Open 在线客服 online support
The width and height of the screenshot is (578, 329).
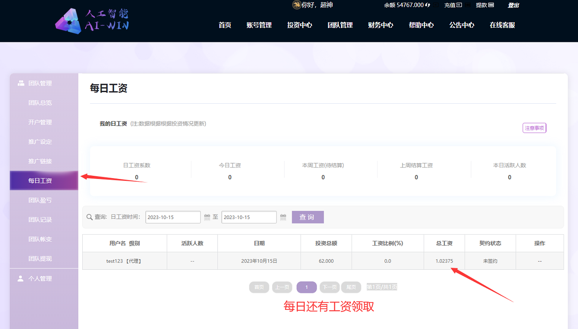click(x=502, y=25)
